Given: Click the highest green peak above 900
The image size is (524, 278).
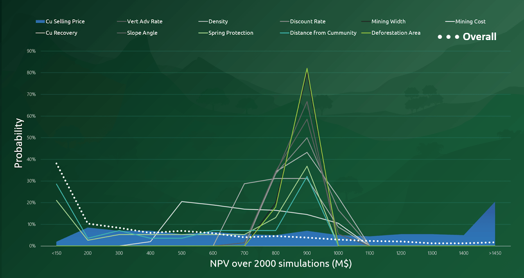Looking at the screenshot, I should [307, 69].
